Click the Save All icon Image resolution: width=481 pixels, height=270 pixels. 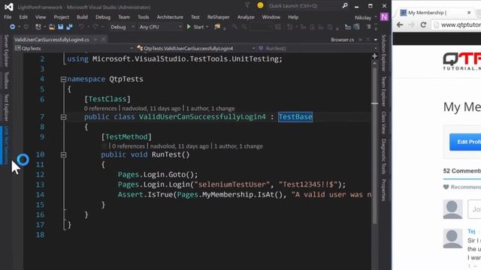click(69, 27)
